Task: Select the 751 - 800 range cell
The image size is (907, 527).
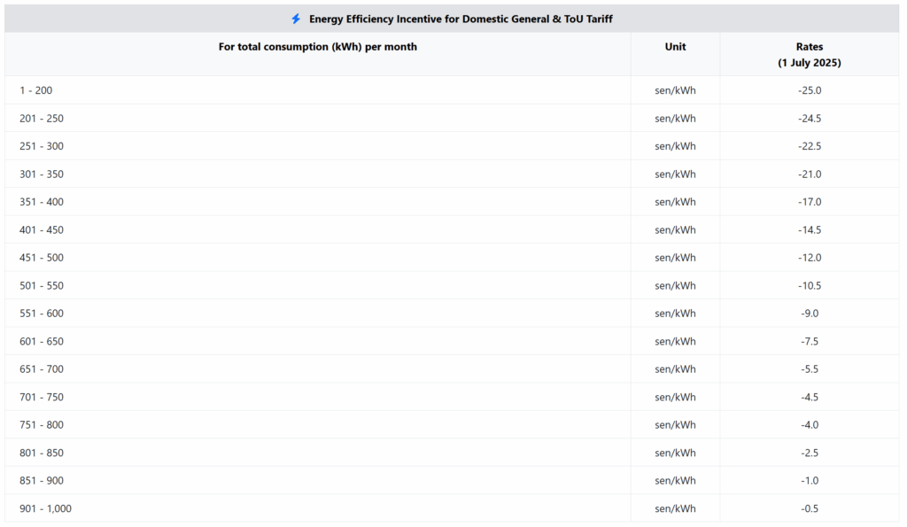Action: [41, 425]
